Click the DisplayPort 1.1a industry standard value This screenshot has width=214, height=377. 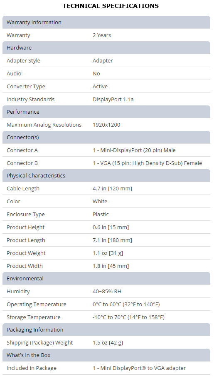(113, 99)
